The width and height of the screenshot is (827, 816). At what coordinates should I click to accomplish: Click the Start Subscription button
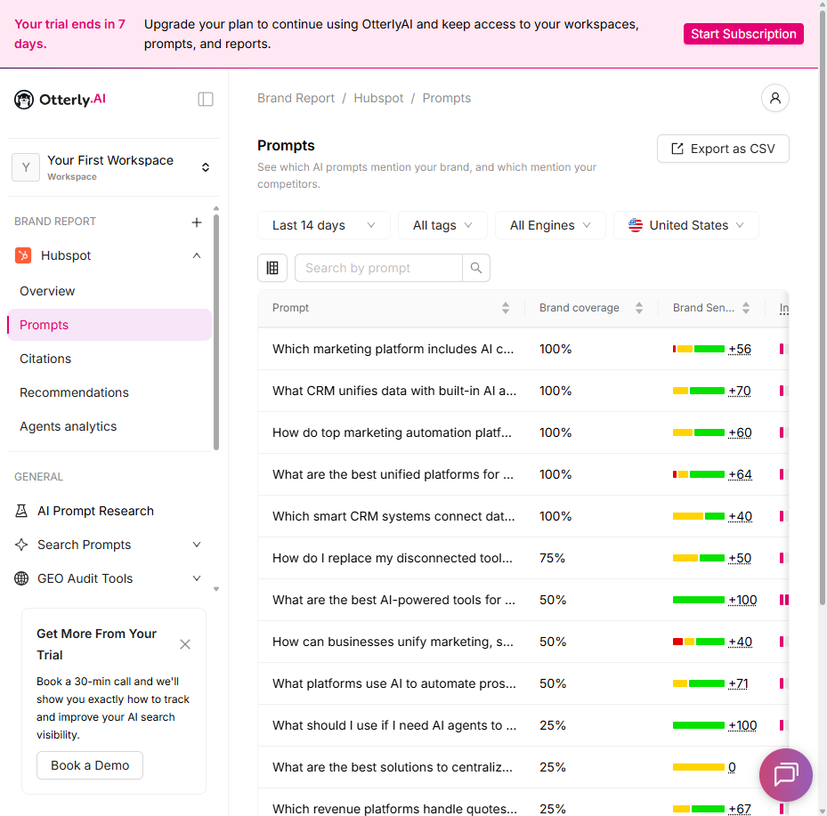743,34
